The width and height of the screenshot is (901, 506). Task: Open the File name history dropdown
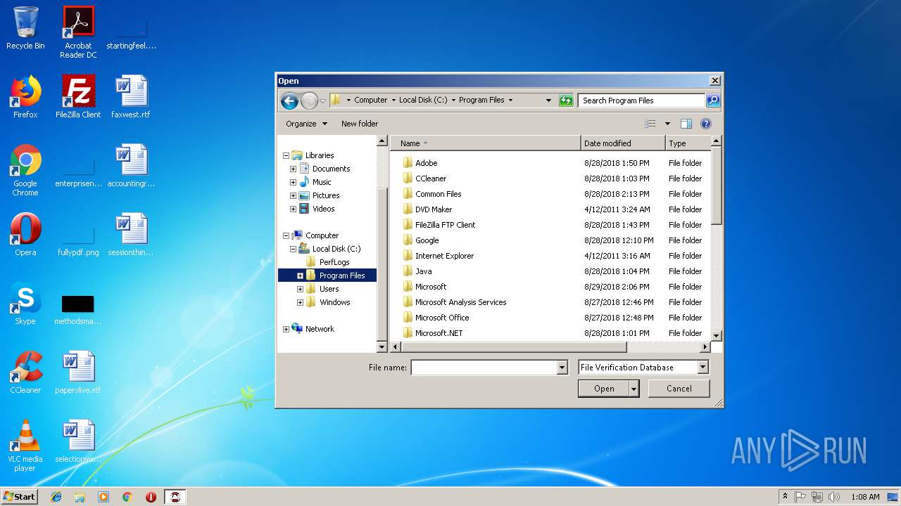562,368
